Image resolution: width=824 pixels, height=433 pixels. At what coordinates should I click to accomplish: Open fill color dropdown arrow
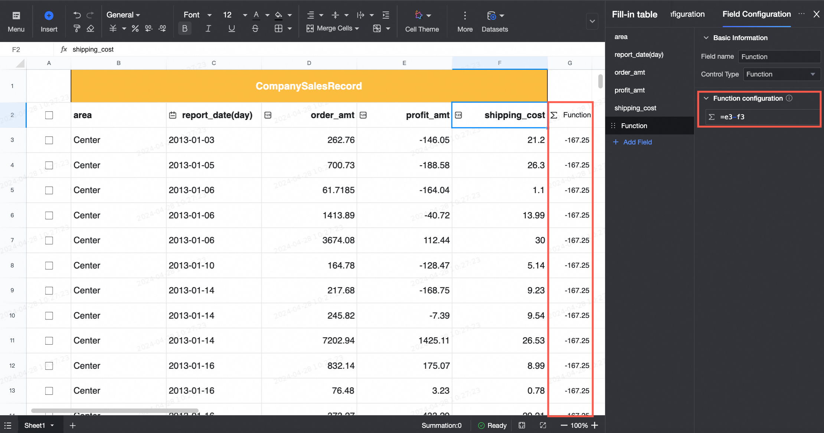tap(290, 15)
